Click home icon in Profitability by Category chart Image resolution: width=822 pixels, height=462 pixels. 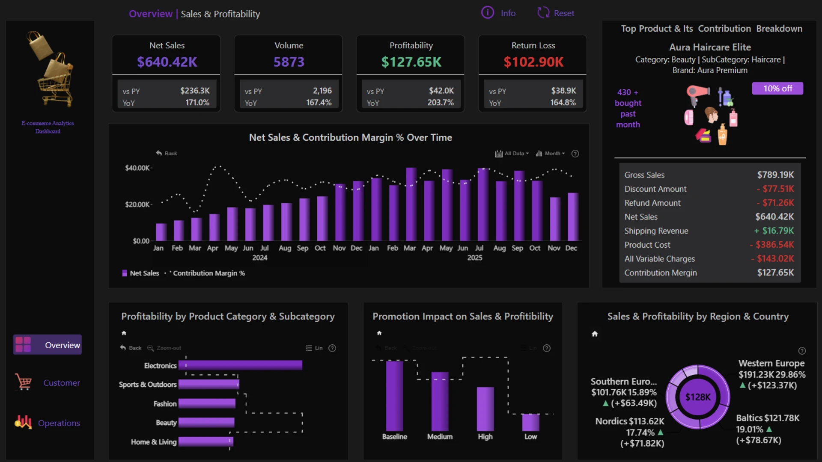(124, 333)
